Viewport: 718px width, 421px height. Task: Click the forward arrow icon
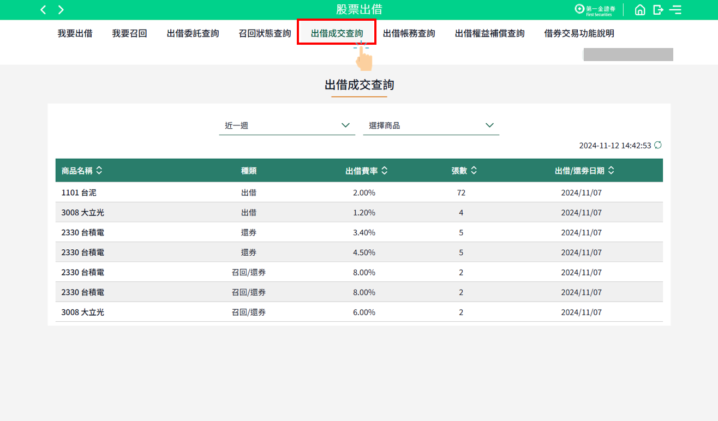pos(61,10)
